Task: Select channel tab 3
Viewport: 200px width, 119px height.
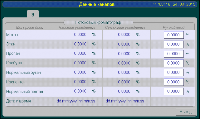Action: pyautogui.click(x=33, y=14)
